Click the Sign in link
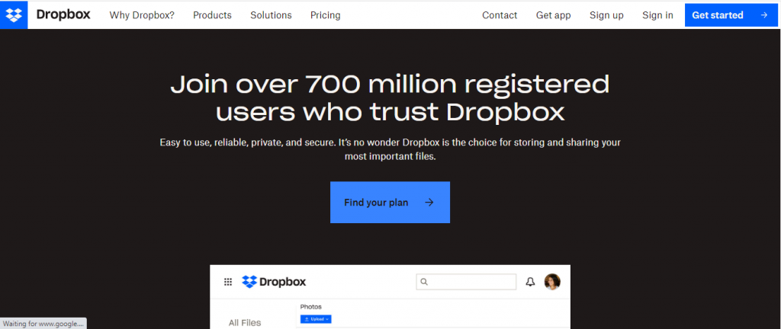The height and width of the screenshot is (329, 781). click(x=657, y=15)
